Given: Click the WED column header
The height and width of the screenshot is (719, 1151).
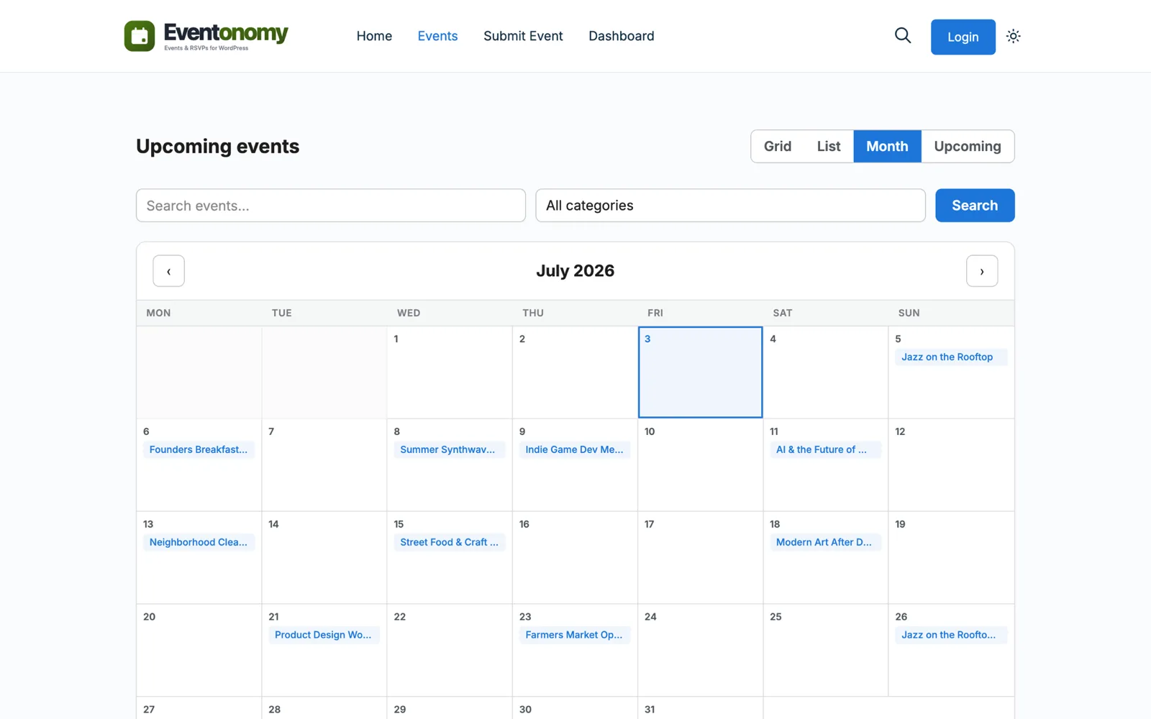Looking at the screenshot, I should (409, 313).
